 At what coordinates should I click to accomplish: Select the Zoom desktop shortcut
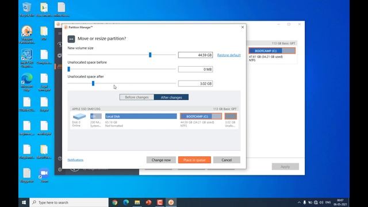point(44,175)
